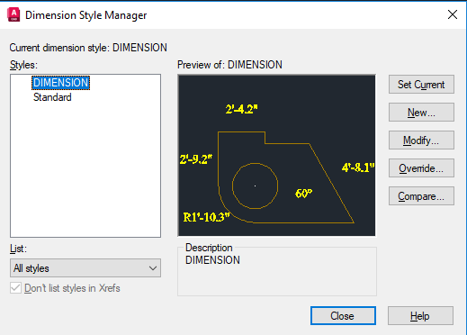The width and height of the screenshot is (467, 335).
Task: Open the Compare styles dialog
Action: coord(421,196)
